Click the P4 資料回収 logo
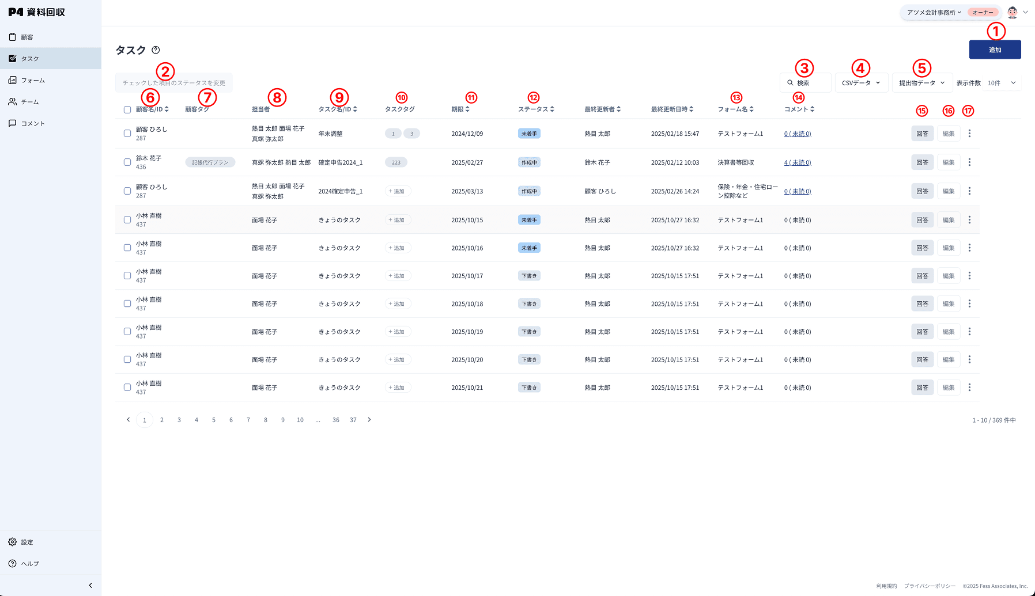 [37, 12]
